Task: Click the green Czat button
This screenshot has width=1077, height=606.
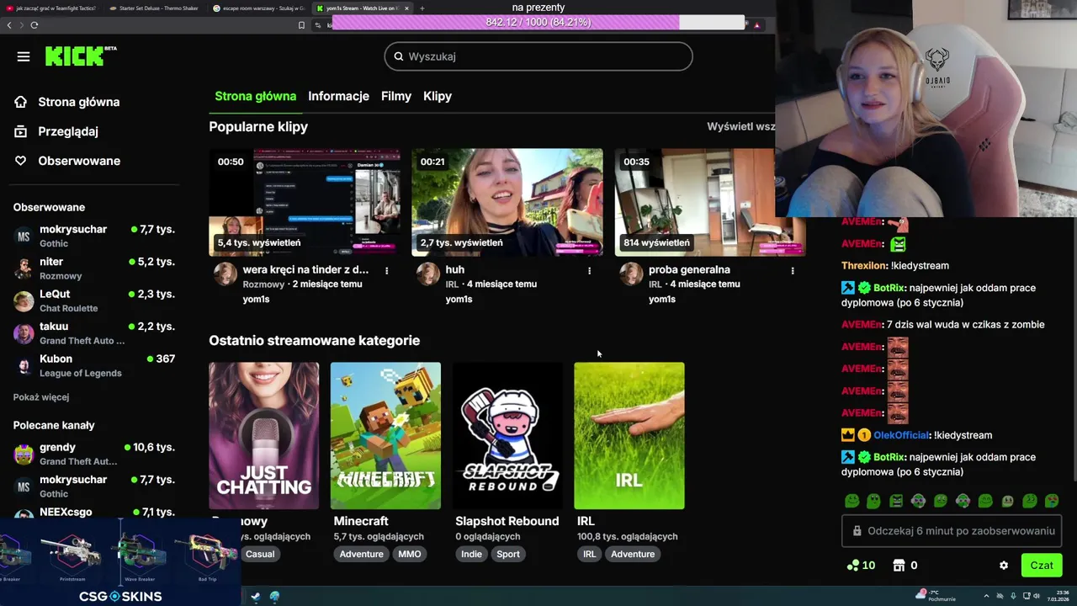Action: click(x=1042, y=566)
